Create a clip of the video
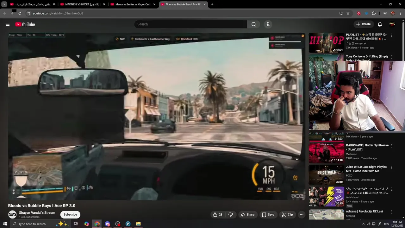 287,215
